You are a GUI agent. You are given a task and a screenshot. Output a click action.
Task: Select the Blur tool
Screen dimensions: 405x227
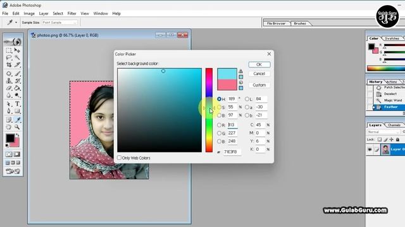[9, 95]
